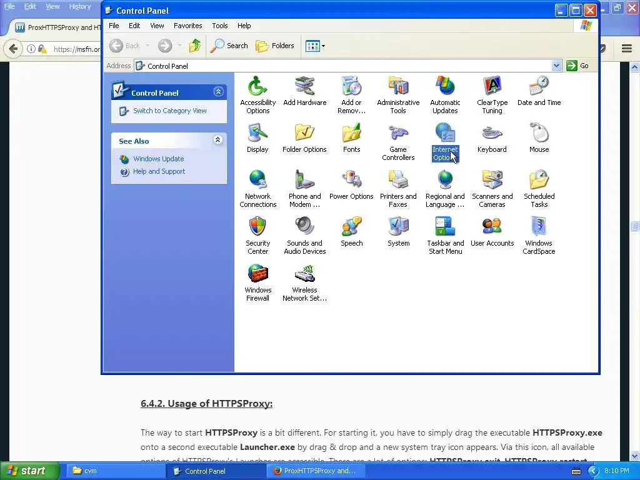The image size is (640, 480).
Task: Select Folder Options icon
Action: click(304, 137)
